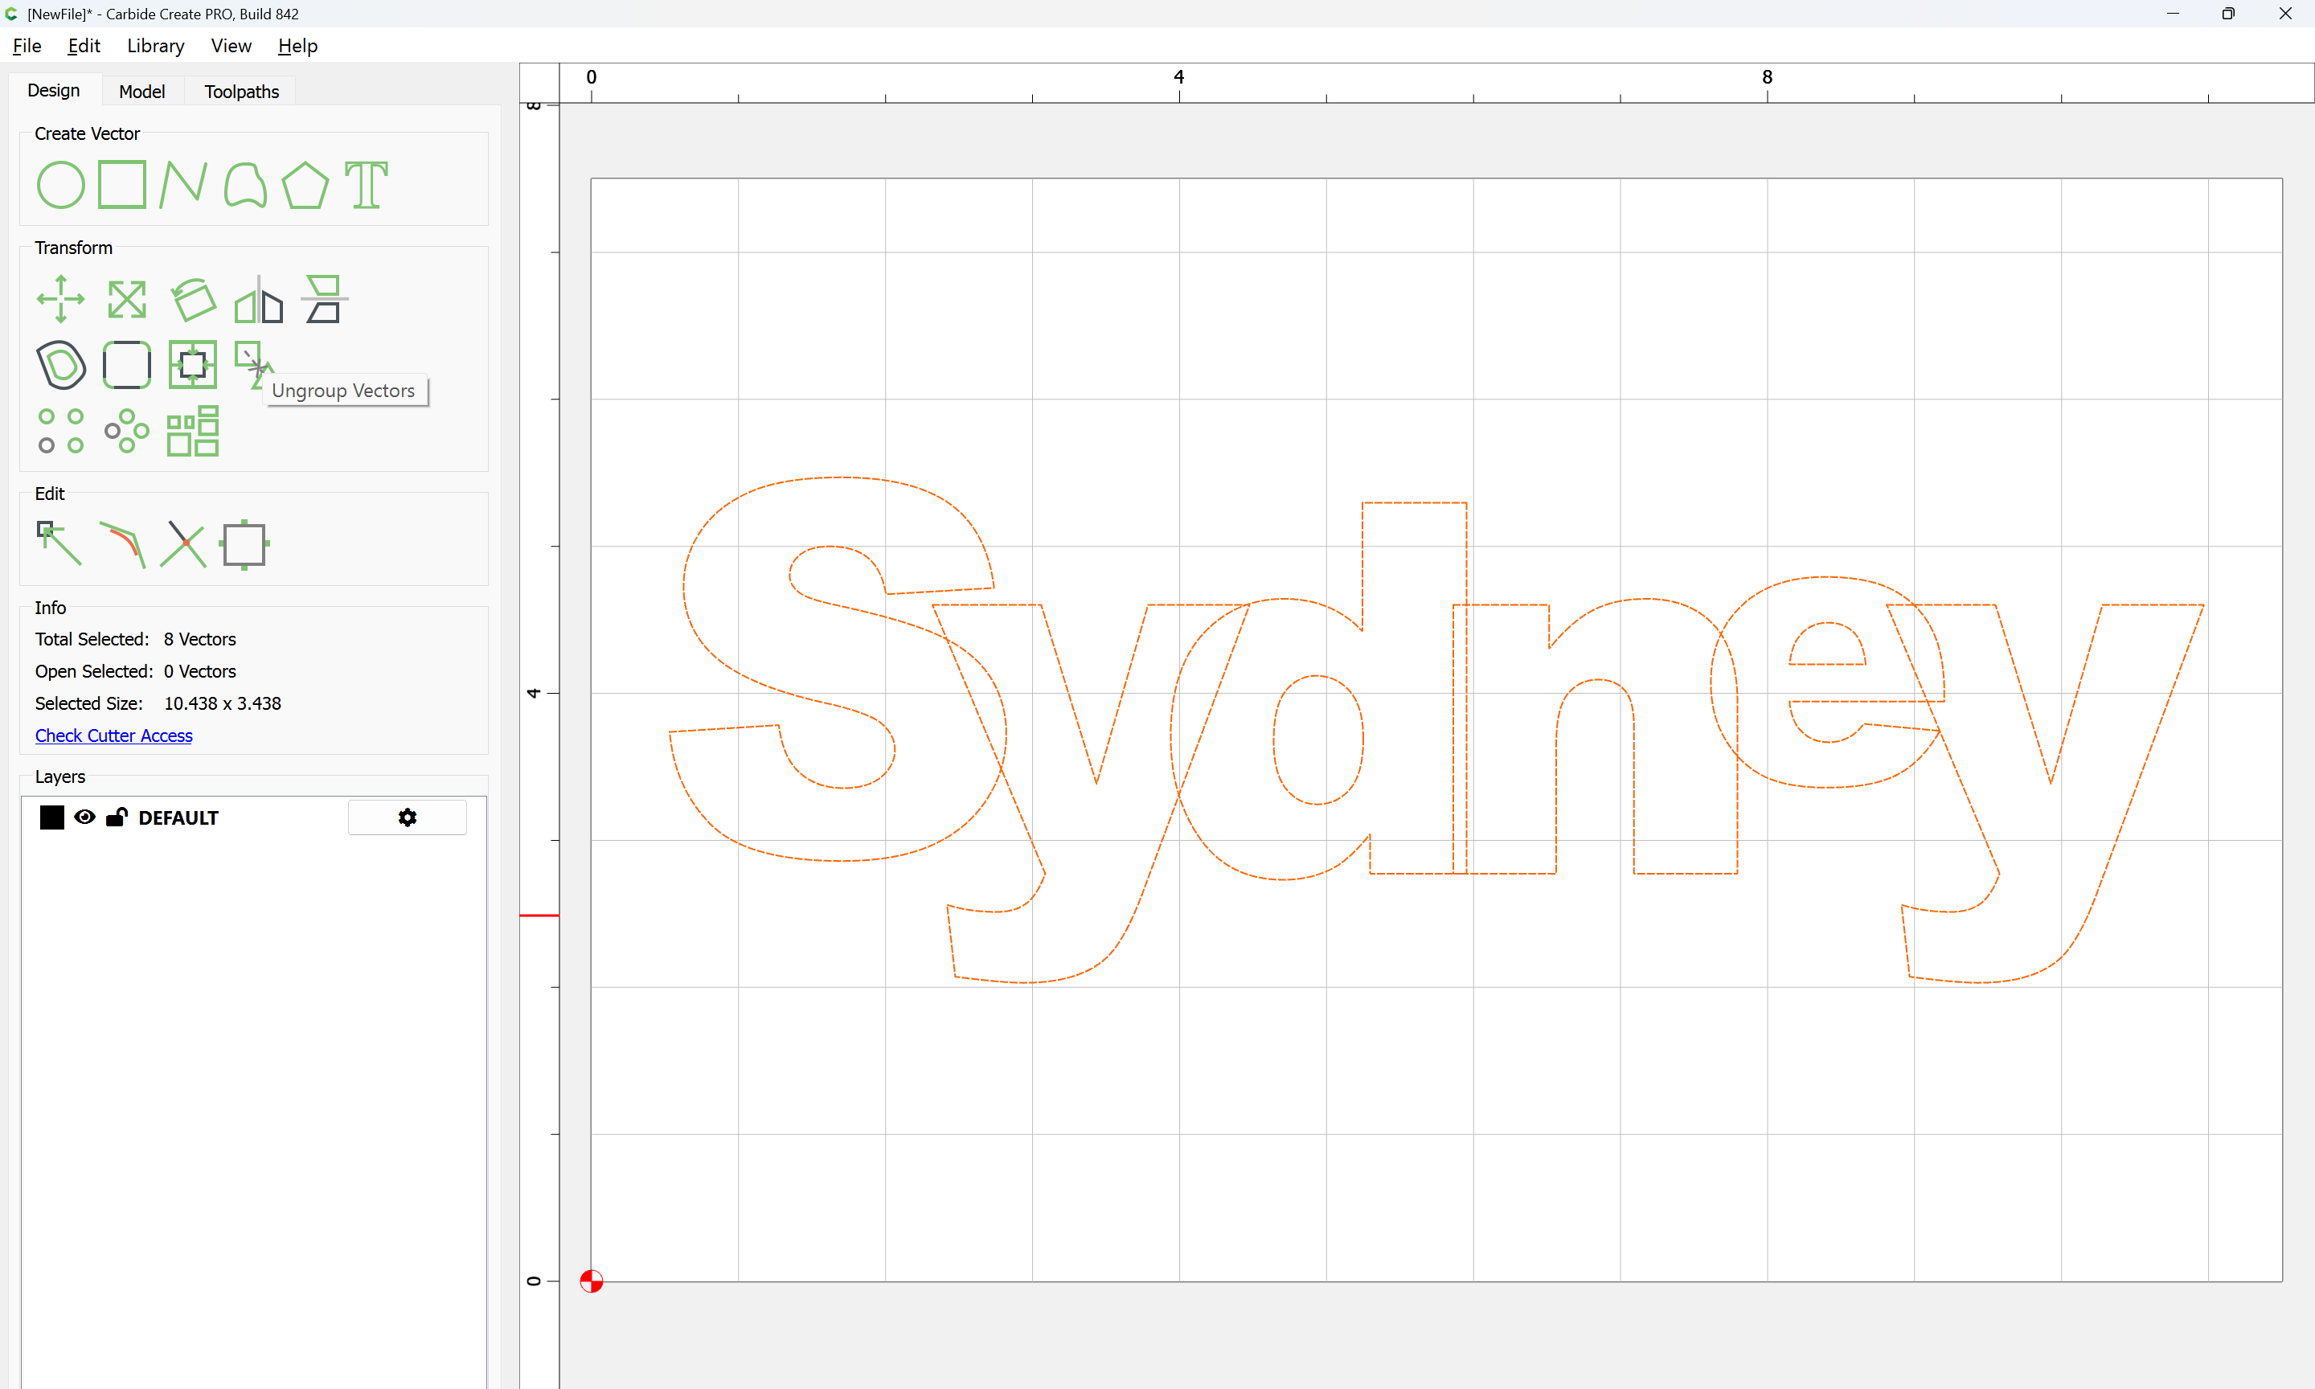Select the Circle create vector tool
This screenshot has height=1389, width=2315.
coord(60,184)
